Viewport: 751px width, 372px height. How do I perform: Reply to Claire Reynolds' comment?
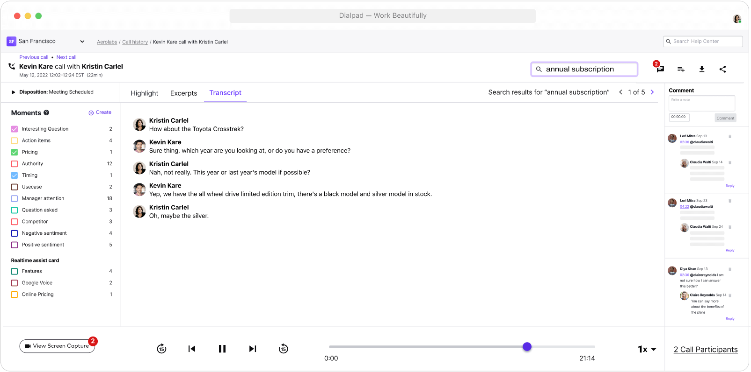tap(730, 319)
